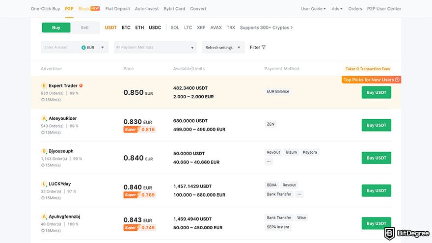Select XRP crypto option
The height and width of the screenshot is (243, 432).
click(x=201, y=27)
